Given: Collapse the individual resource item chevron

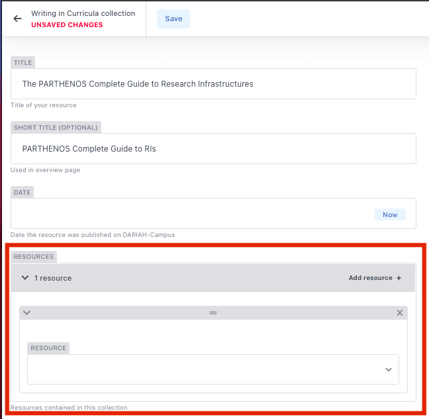Looking at the screenshot, I should (x=27, y=312).
